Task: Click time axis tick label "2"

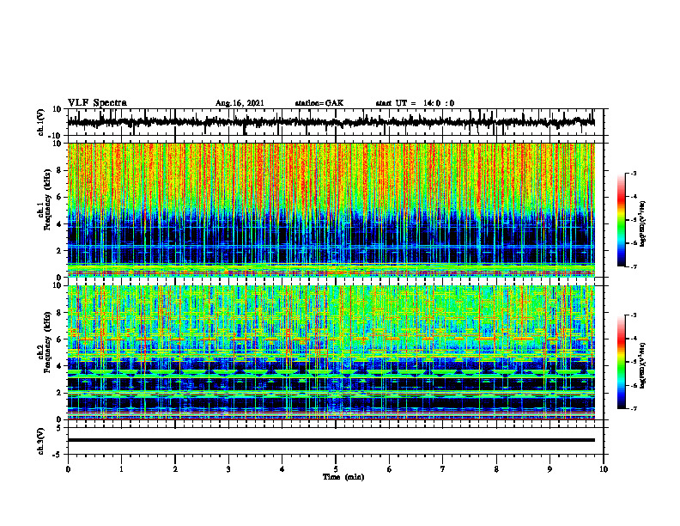Action: click(175, 469)
